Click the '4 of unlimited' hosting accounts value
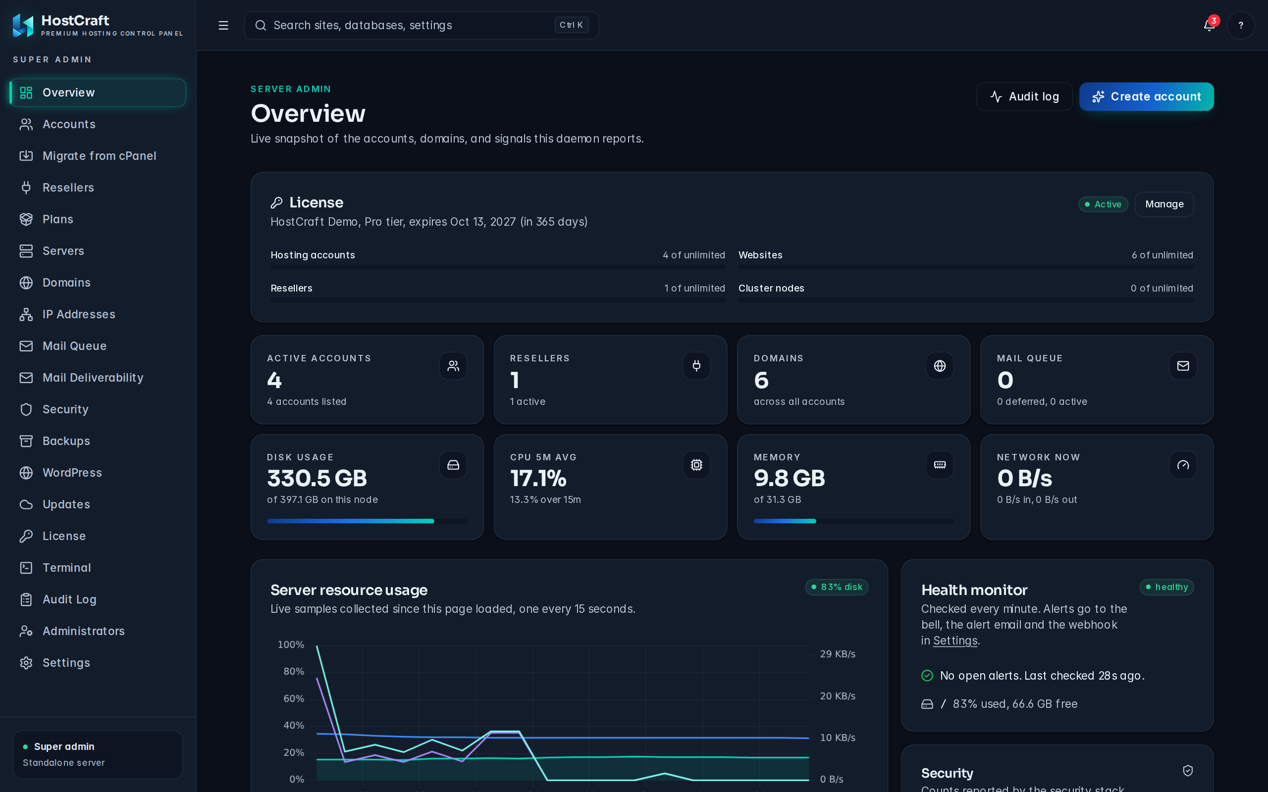The height and width of the screenshot is (792, 1268). (x=694, y=255)
